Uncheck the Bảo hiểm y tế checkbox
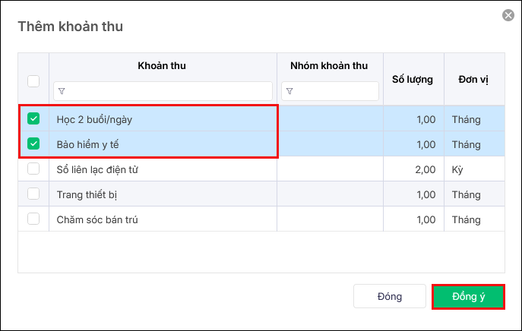The image size is (522, 331). click(33, 143)
